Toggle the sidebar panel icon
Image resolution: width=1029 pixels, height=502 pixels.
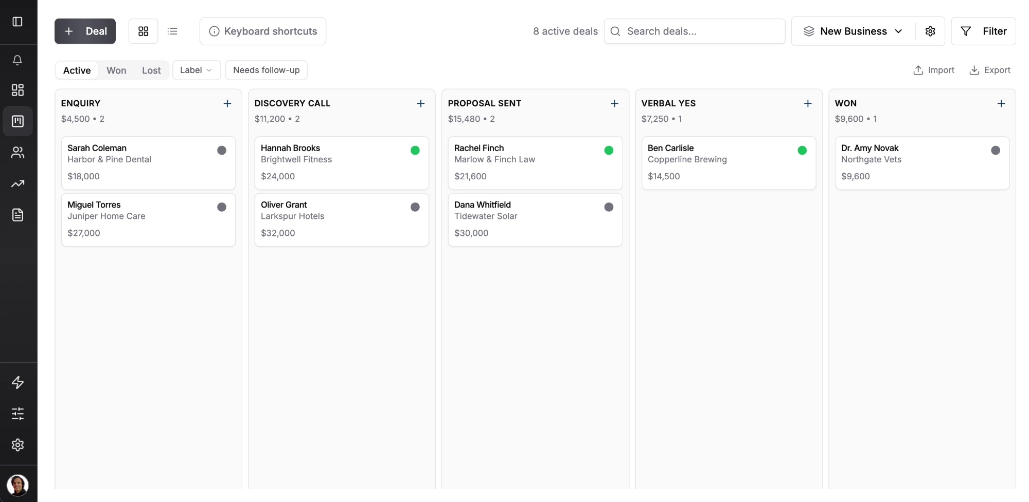pyautogui.click(x=17, y=22)
